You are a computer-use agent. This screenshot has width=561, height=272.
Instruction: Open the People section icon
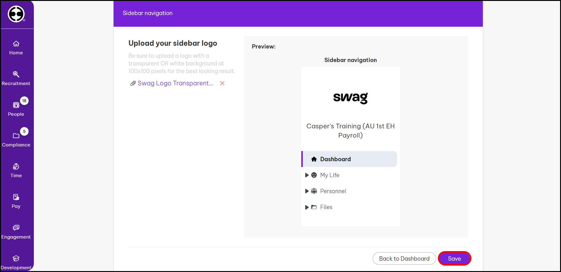point(16,105)
